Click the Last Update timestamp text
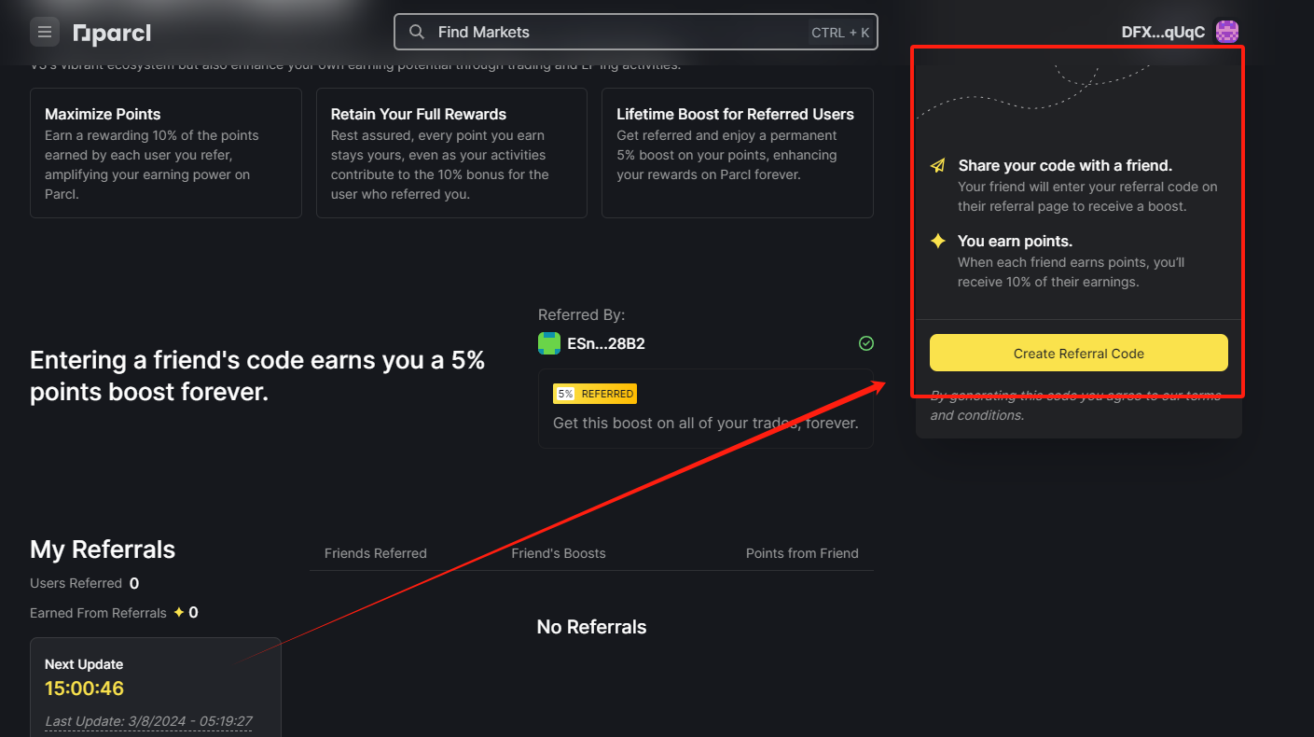The image size is (1314, 737). (148, 721)
